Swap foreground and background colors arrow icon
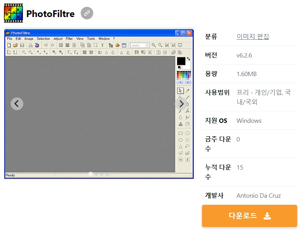 [189, 59]
